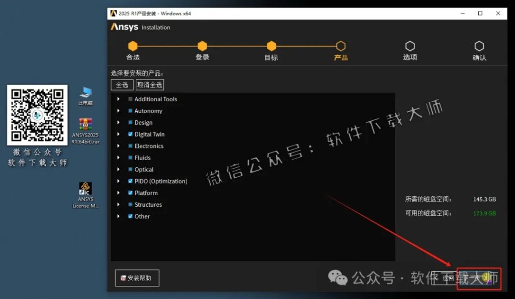Click the QR code image on the desktop

pyautogui.click(x=37, y=115)
